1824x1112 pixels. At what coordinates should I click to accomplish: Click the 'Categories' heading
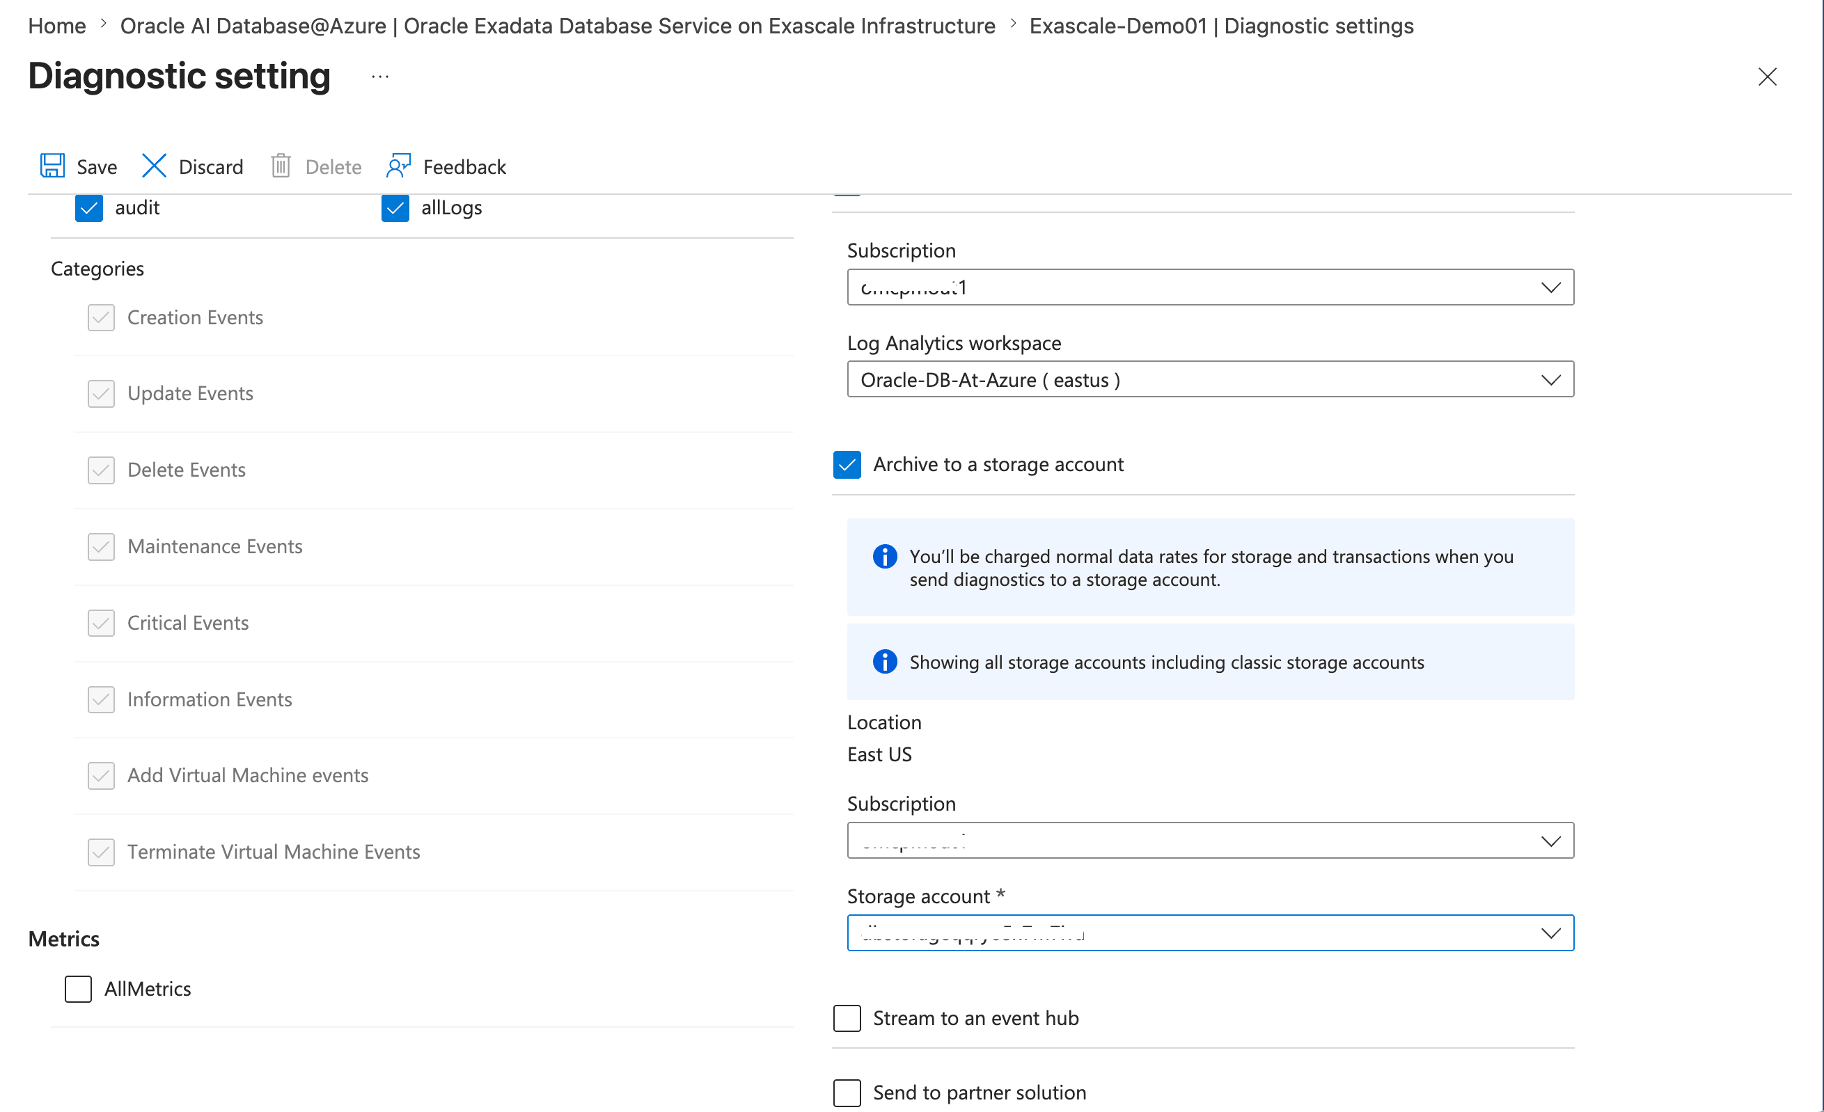click(97, 269)
